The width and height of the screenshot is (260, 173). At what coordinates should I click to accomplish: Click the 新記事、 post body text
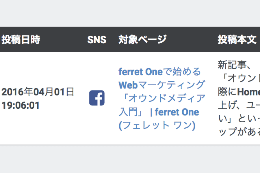point(235,65)
